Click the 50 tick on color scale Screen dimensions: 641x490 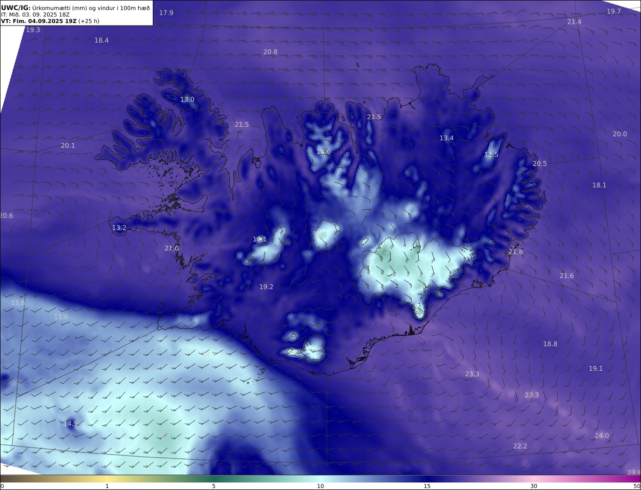(637, 486)
